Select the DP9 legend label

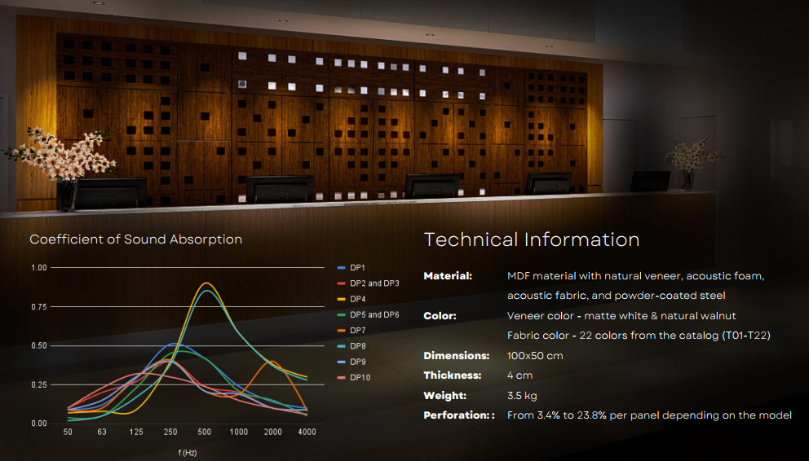click(x=358, y=362)
